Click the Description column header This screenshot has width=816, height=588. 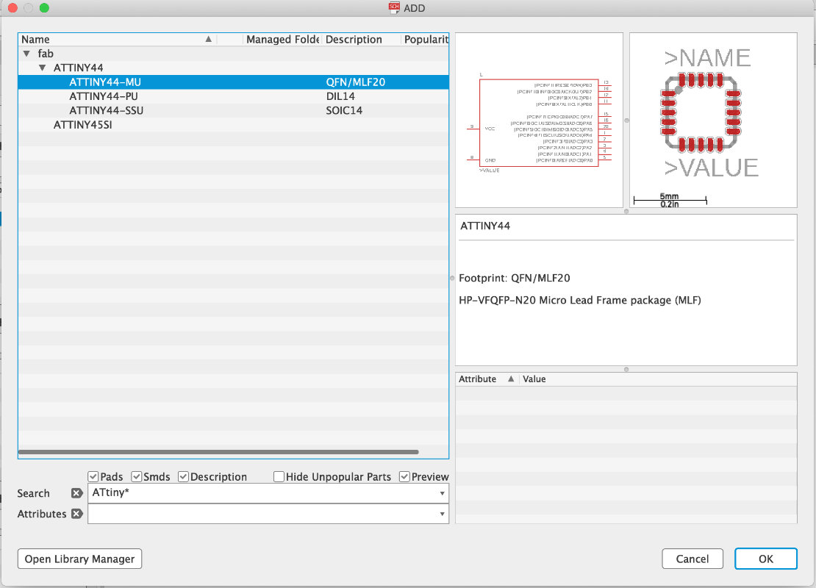click(x=361, y=40)
